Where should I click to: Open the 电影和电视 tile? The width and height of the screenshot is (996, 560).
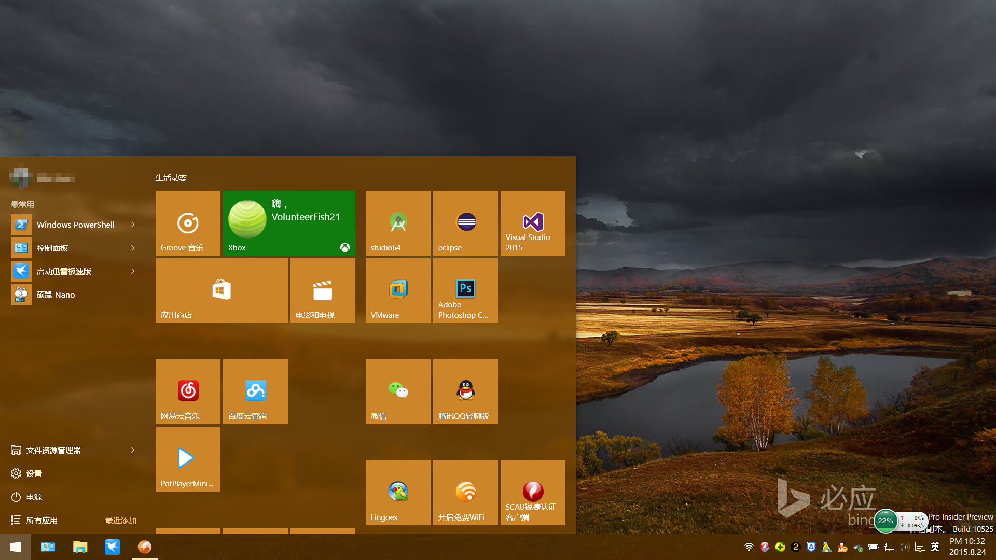pyautogui.click(x=323, y=290)
